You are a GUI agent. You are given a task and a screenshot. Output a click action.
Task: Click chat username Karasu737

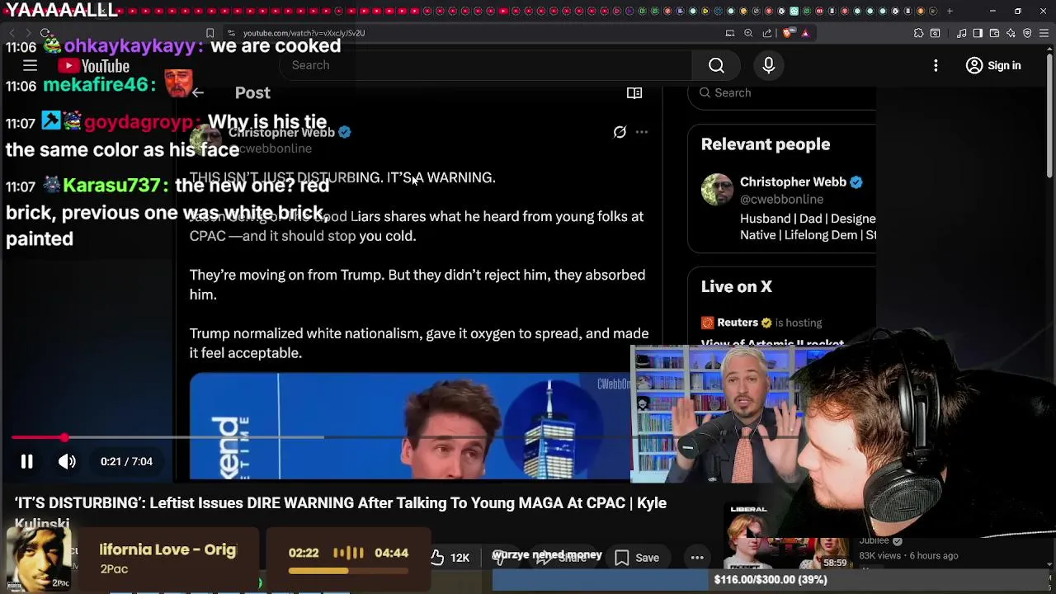[111, 186]
